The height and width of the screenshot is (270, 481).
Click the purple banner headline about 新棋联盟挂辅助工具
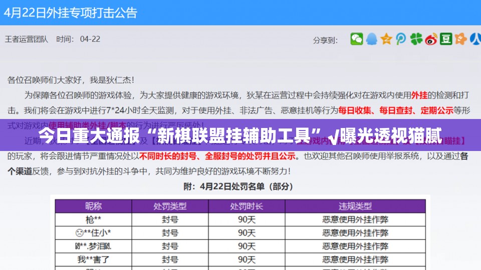pos(241,135)
